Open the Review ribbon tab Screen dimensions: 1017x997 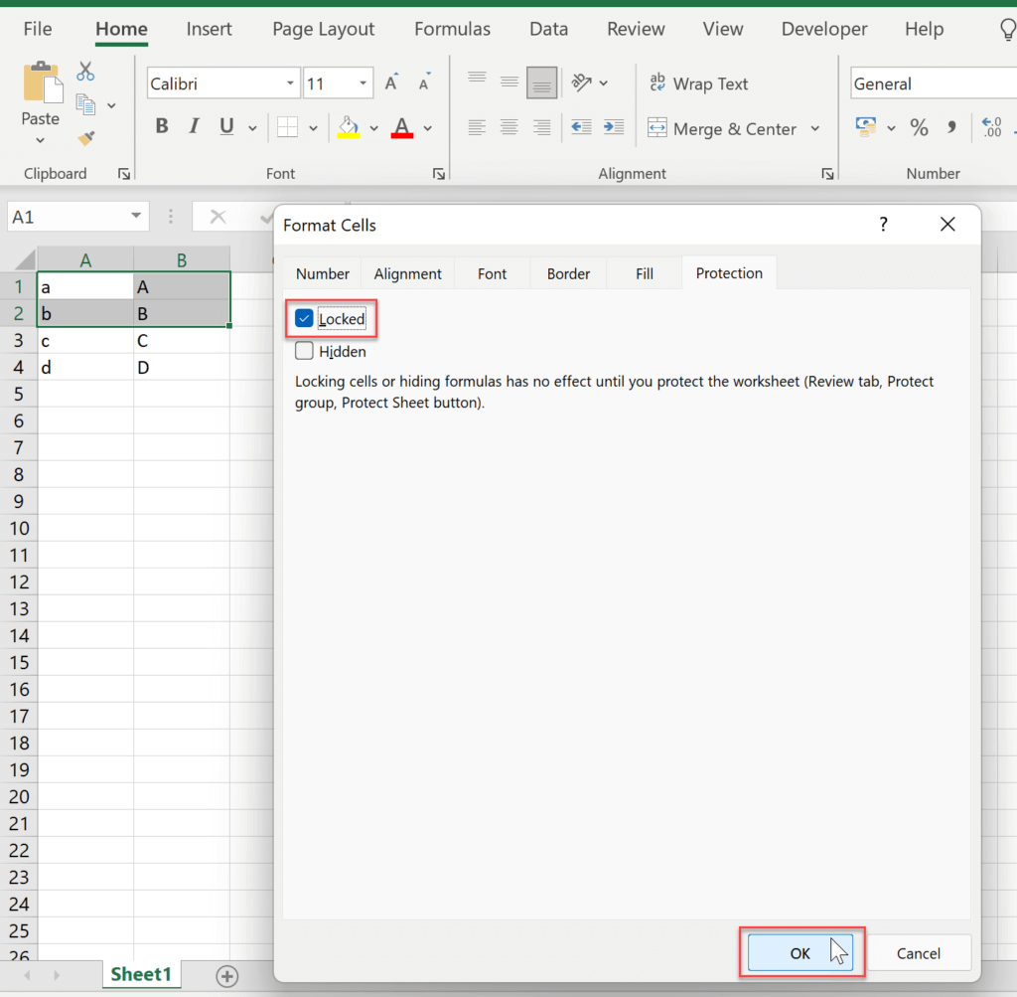(x=636, y=29)
